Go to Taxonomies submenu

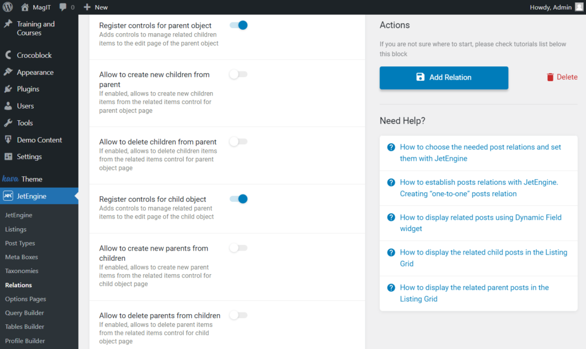pos(22,271)
